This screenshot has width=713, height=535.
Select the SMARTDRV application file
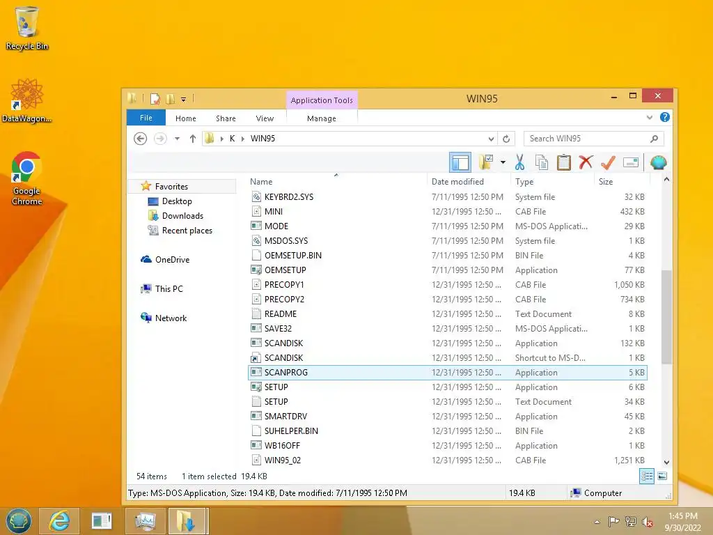coord(448,417)
